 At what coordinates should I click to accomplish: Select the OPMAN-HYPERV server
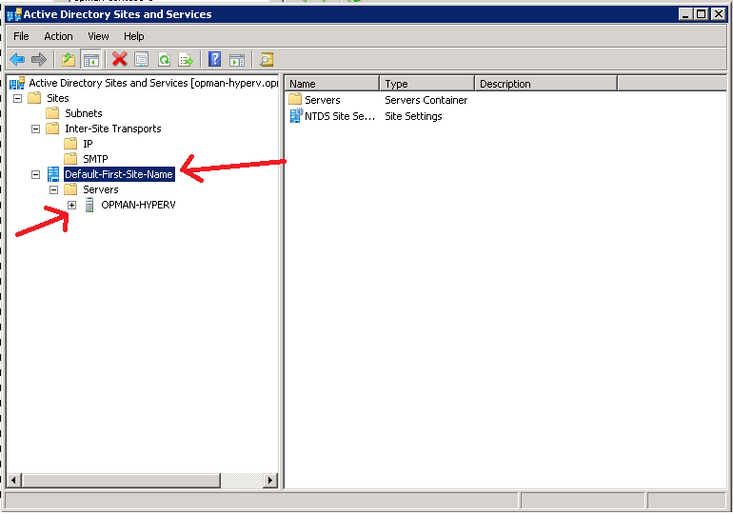[138, 206]
